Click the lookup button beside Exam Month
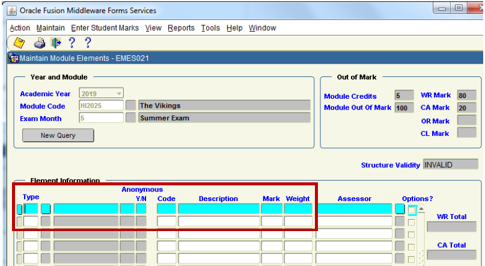This screenshot has height=266, width=485. coord(131,118)
